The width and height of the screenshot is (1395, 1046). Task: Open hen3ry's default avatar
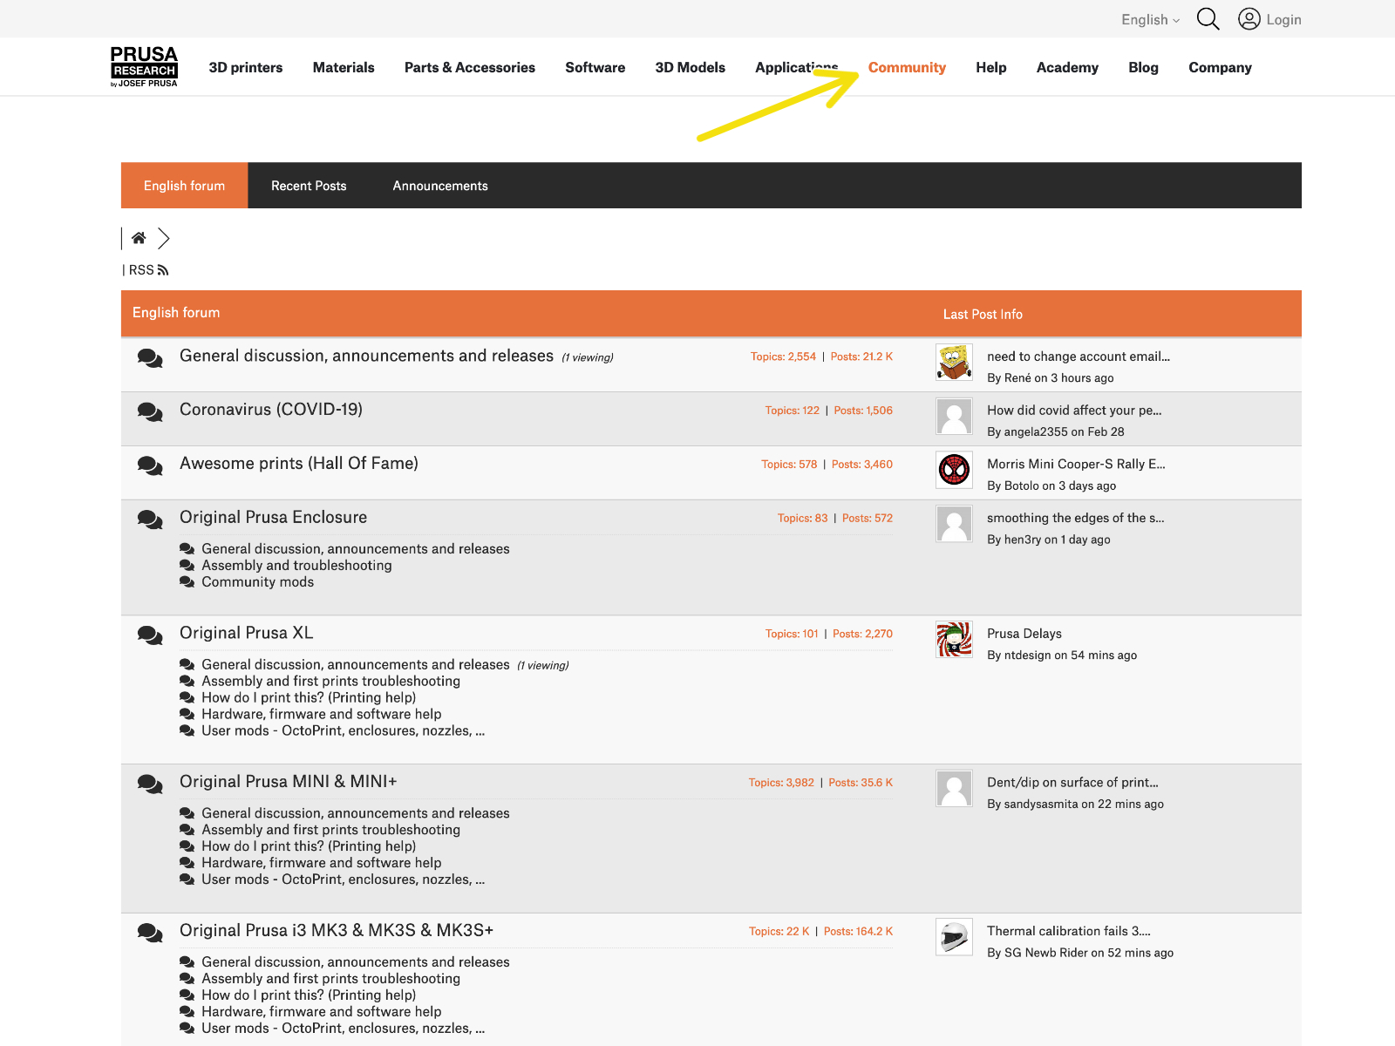(x=954, y=524)
